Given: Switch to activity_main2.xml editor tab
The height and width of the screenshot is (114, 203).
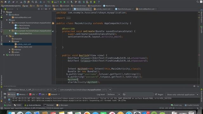Looking at the screenshot, I should tap(103, 9).
